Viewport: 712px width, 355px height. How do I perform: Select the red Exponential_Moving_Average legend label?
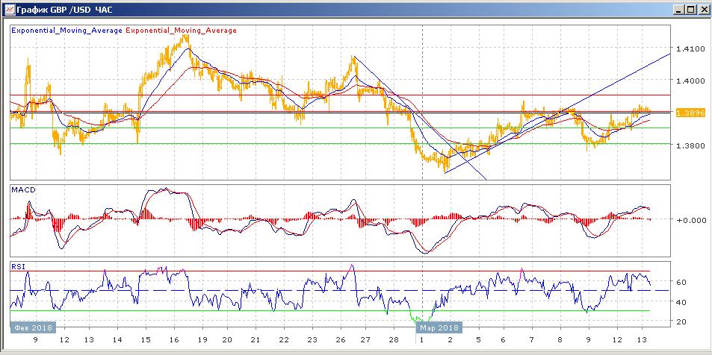point(182,31)
